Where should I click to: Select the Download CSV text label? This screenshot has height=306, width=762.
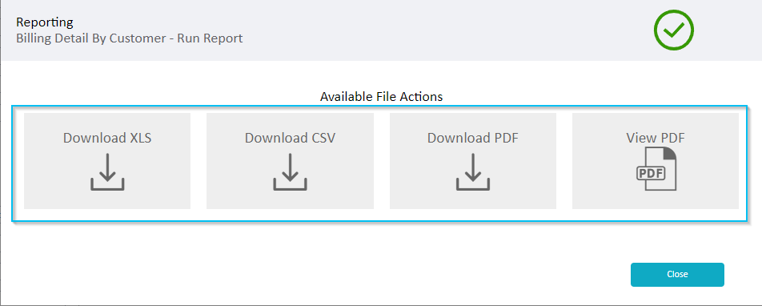290,138
